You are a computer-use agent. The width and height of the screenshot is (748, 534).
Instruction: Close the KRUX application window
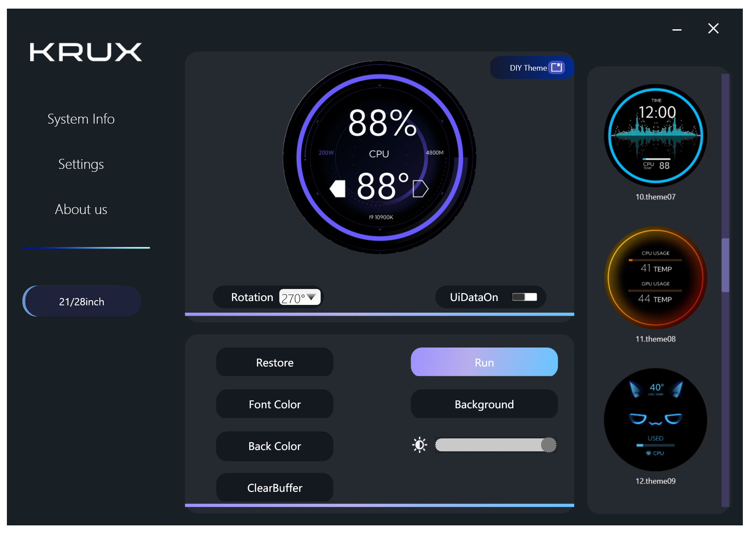pyautogui.click(x=713, y=29)
